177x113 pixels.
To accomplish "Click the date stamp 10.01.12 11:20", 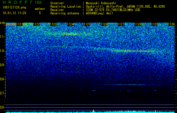I will pyautogui.click(x=15, y=13).
